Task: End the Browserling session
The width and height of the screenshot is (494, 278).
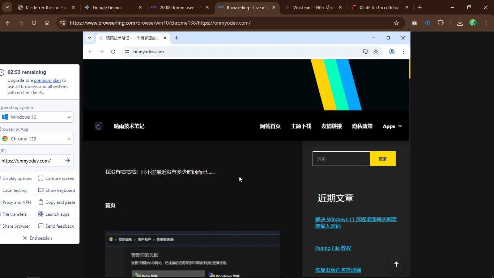Action: pyautogui.click(x=38, y=238)
